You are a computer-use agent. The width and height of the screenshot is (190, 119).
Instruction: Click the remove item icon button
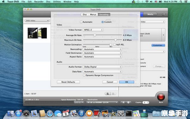[113, 94]
